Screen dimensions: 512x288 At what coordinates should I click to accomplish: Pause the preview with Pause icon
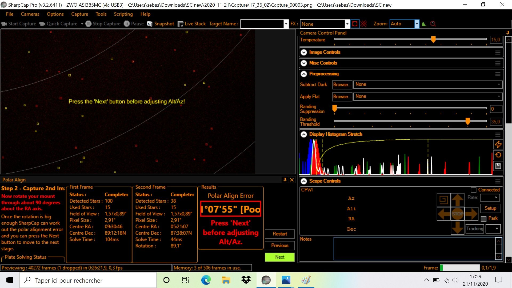coord(127,24)
